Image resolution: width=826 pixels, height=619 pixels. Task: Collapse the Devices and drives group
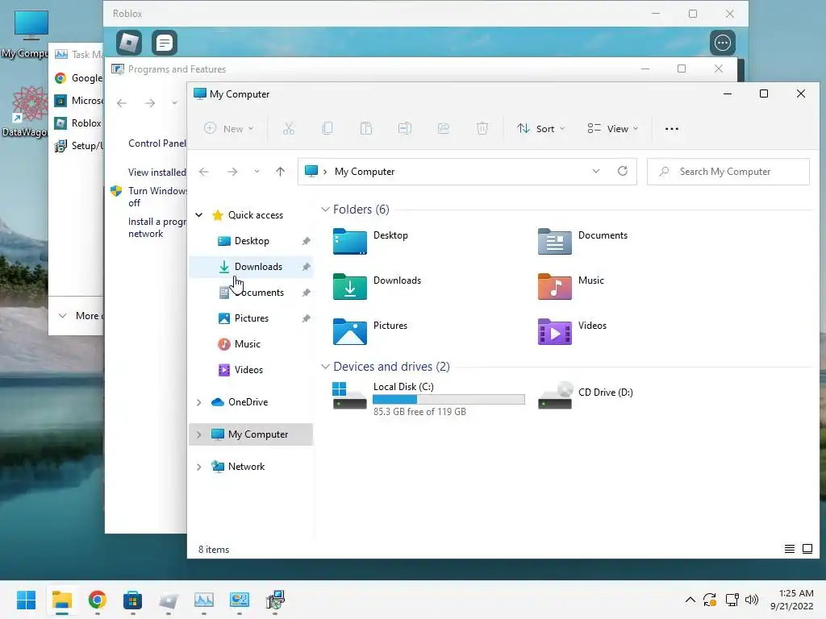point(325,367)
